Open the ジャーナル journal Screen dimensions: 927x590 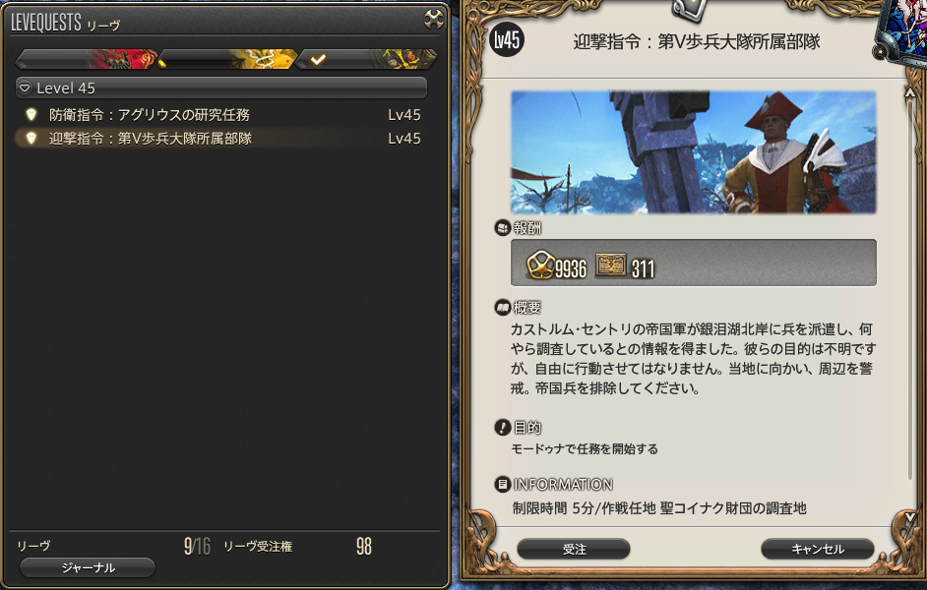88,567
